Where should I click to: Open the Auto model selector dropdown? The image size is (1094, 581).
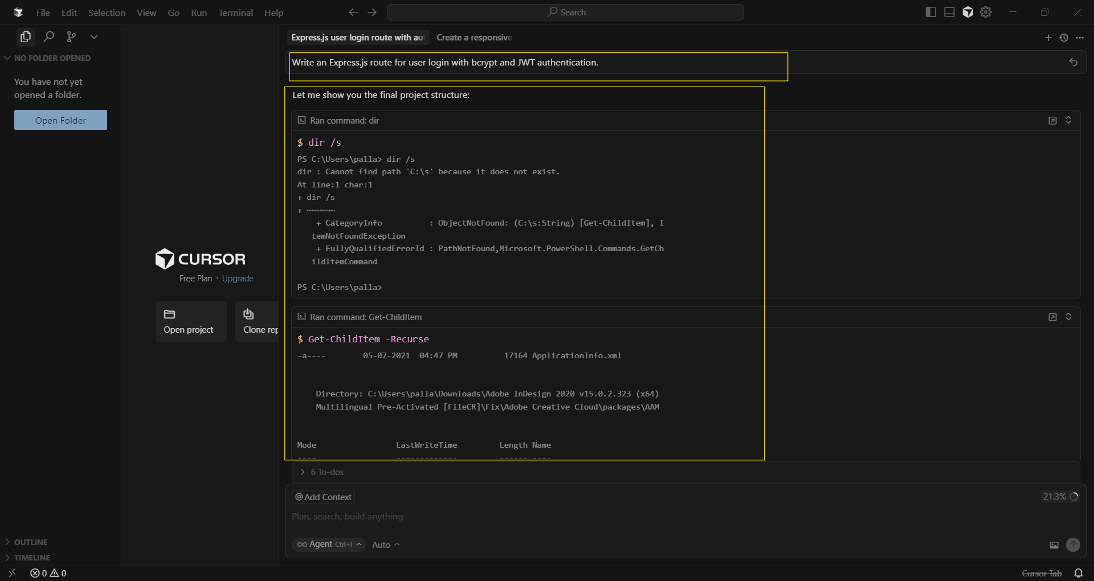385,545
